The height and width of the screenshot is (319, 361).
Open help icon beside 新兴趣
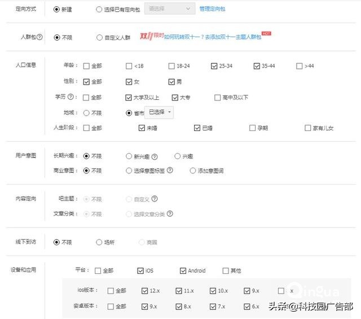pos(155,157)
